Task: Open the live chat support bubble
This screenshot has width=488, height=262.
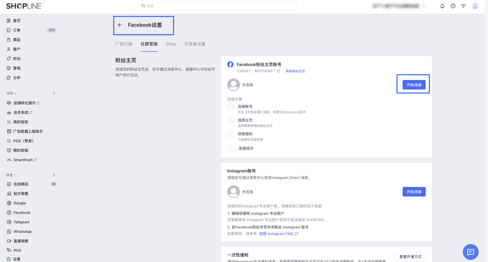Action: click(471, 252)
